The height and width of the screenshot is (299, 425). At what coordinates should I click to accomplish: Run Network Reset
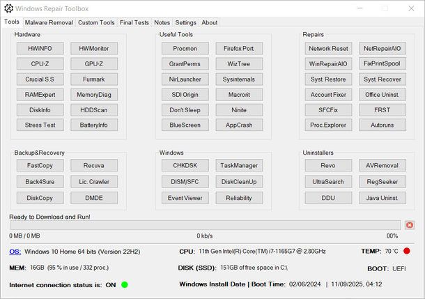pyautogui.click(x=328, y=49)
